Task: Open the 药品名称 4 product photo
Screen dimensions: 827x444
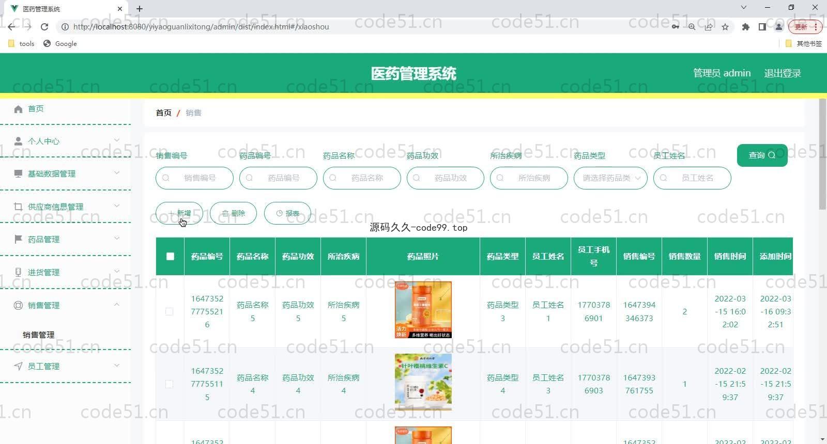Action: [x=423, y=382]
